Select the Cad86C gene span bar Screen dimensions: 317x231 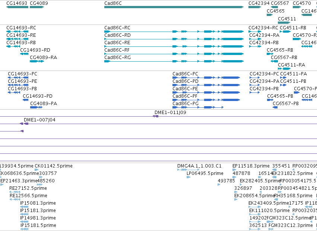174,7
